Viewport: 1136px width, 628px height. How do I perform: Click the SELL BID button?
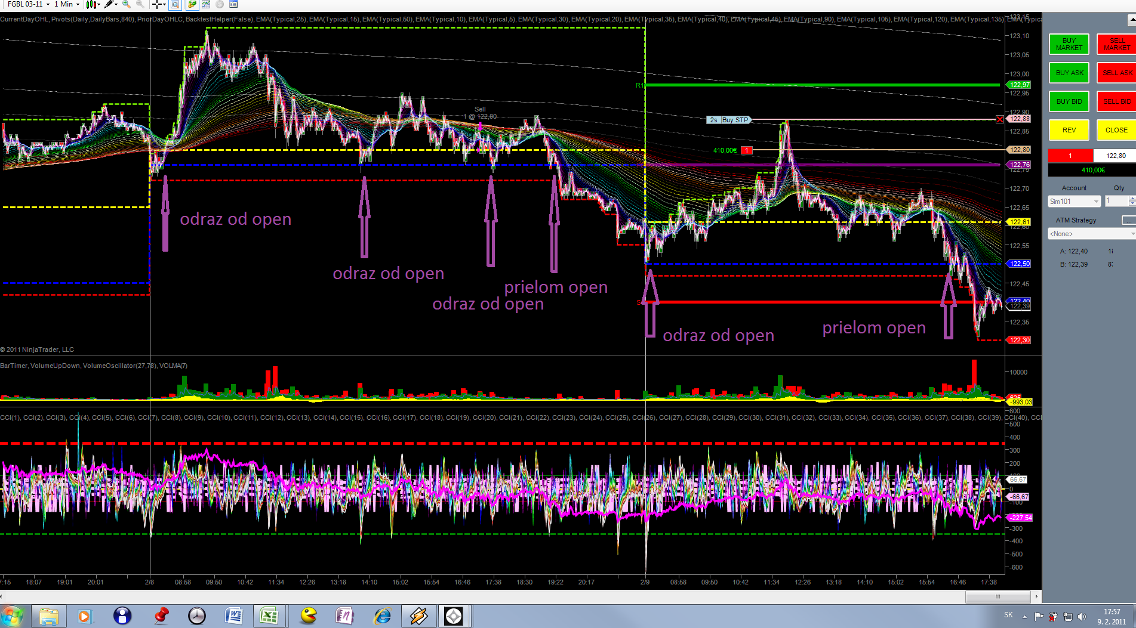[1116, 101]
